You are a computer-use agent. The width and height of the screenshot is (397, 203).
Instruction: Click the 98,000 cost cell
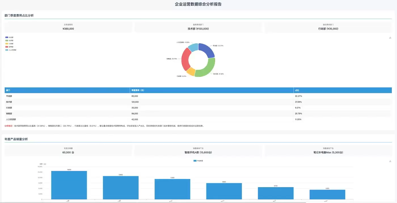point(212,114)
